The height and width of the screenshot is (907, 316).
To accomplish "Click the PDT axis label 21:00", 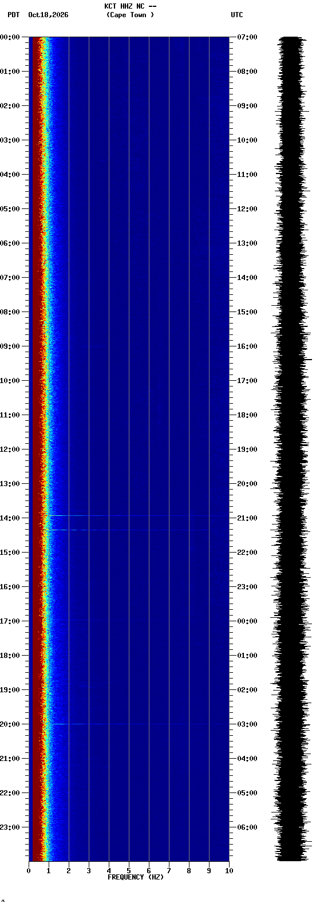I will click(x=10, y=759).
